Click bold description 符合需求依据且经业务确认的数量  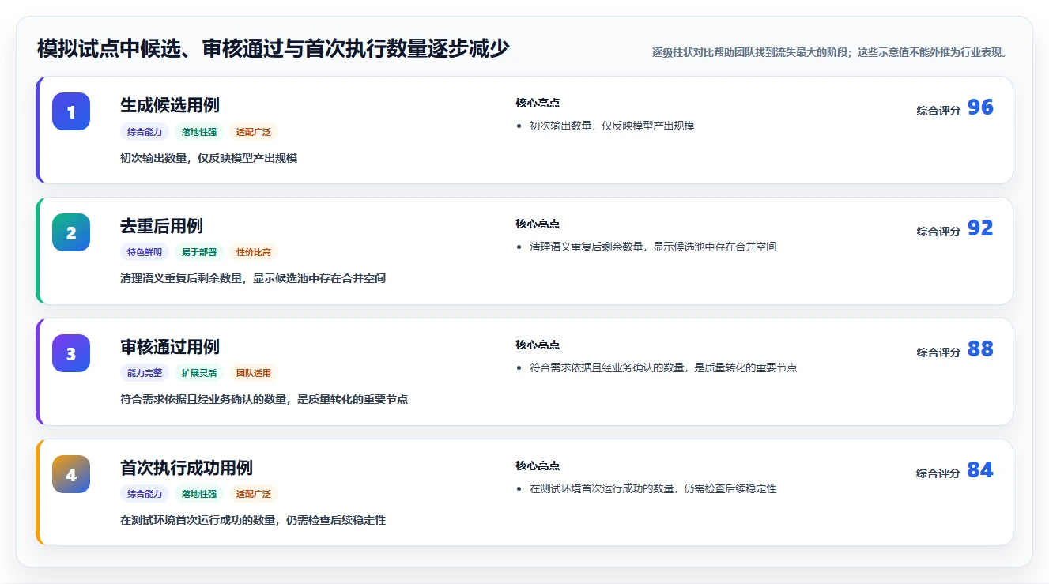tap(264, 400)
